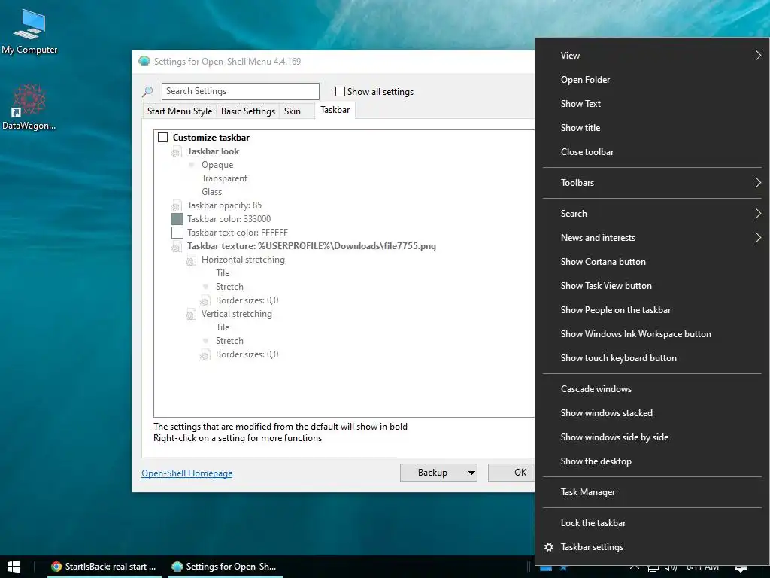Expand the News and interests submenu
This screenshot has height=578, width=770.
653,237
